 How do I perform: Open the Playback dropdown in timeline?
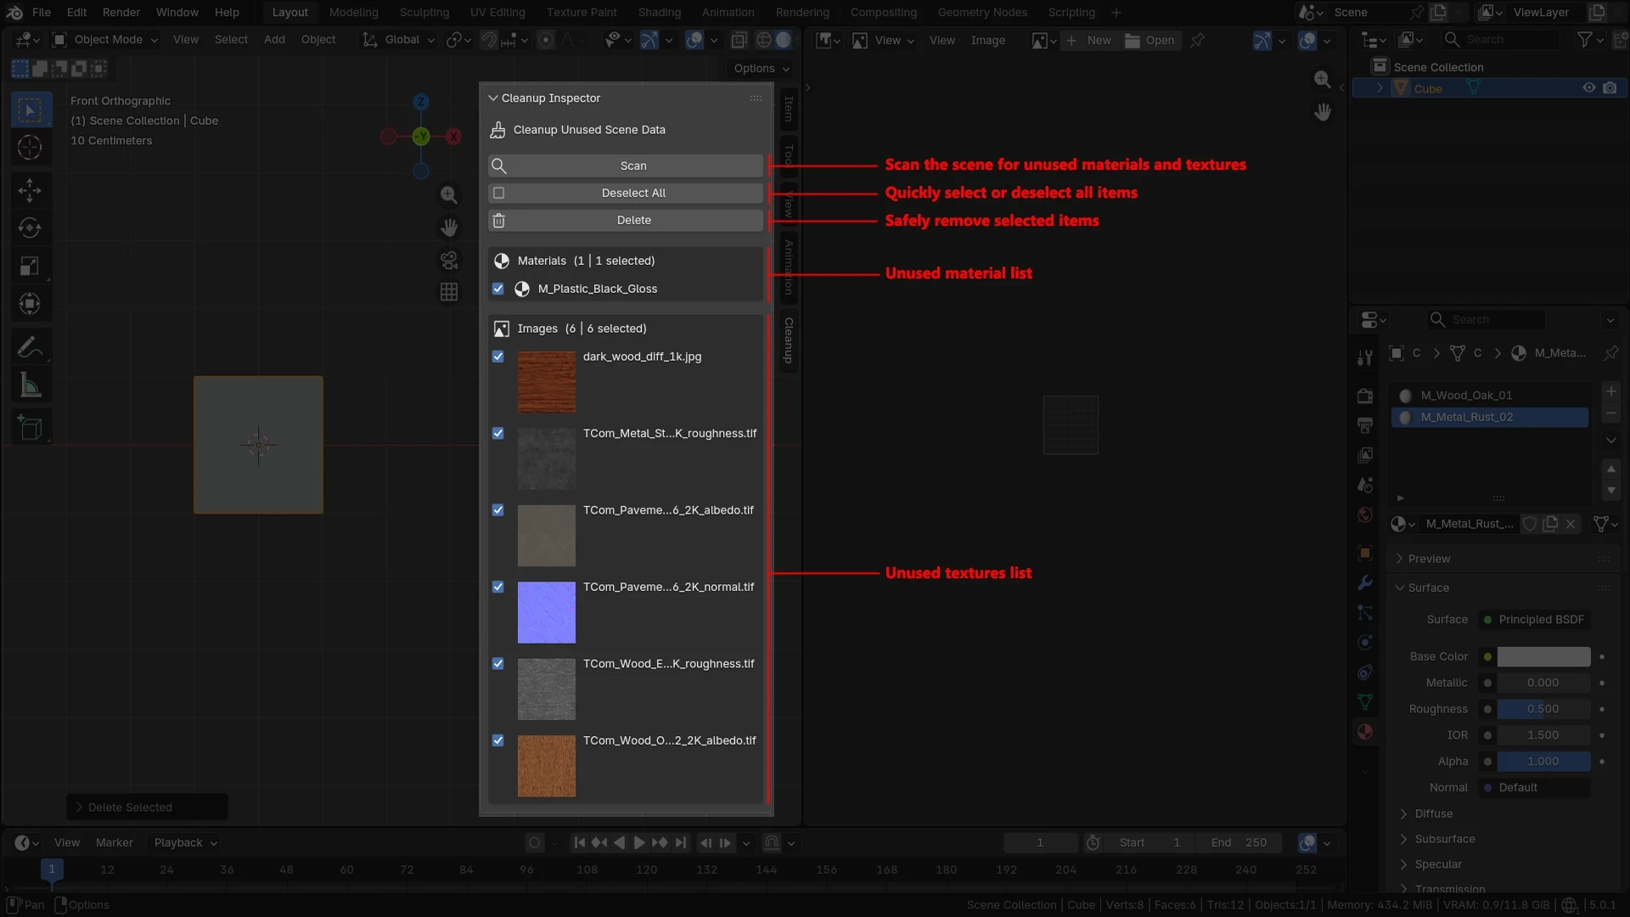pos(186,843)
